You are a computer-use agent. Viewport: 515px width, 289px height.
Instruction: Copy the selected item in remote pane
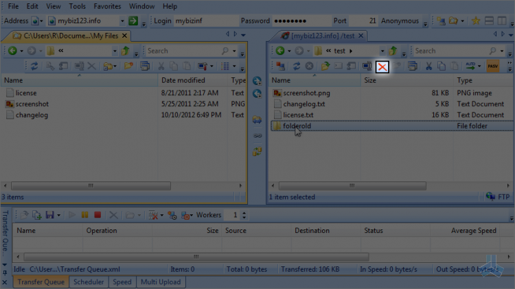click(x=442, y=66)
